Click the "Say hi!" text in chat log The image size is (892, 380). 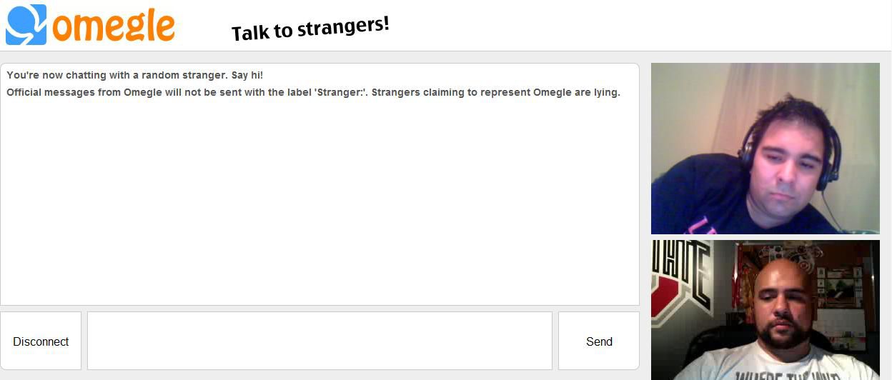[247, 75]
